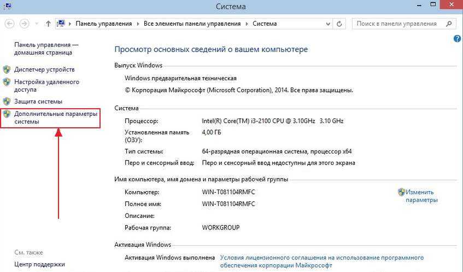
Task: Click the shield icon beside Защита системы
Action: (x=7, y=102)
